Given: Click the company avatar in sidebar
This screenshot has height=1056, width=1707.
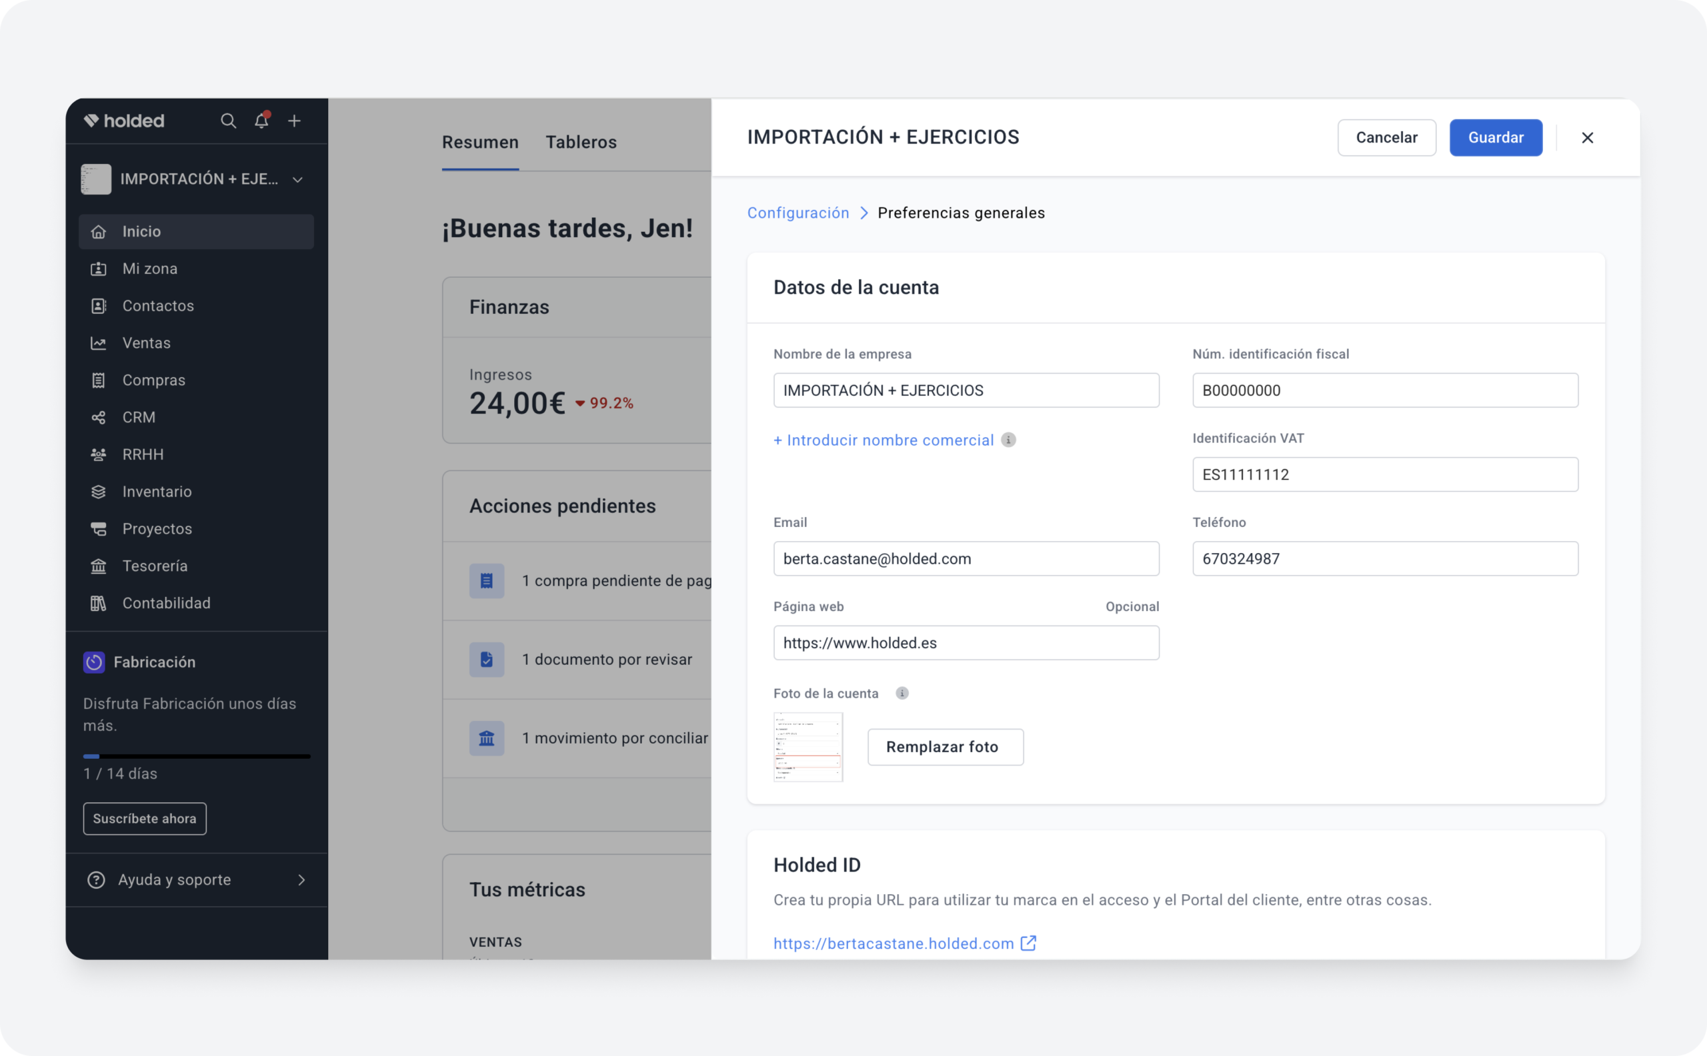Looking at the screenshot, I should point(96,179).
